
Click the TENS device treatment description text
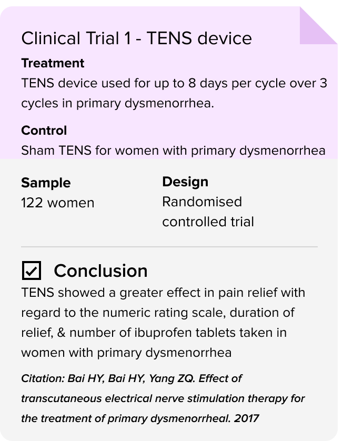pos(174,93)
